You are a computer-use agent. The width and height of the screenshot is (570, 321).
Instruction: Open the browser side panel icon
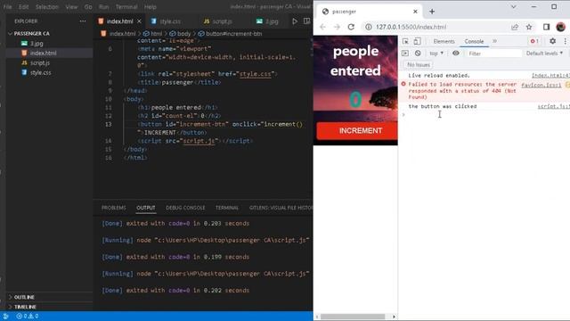pyautogui.click(x=546, y=27)
